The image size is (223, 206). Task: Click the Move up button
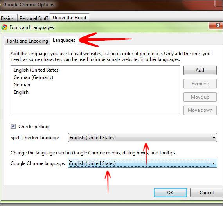point(200,97)
